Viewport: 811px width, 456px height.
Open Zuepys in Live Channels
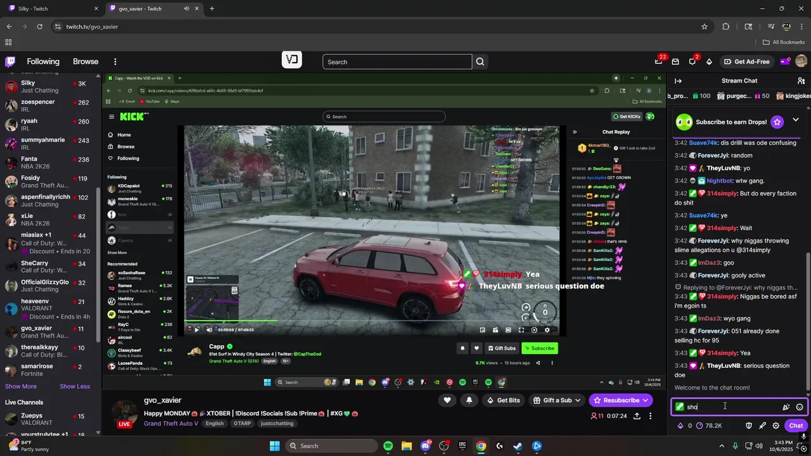(x=49, y=419)
